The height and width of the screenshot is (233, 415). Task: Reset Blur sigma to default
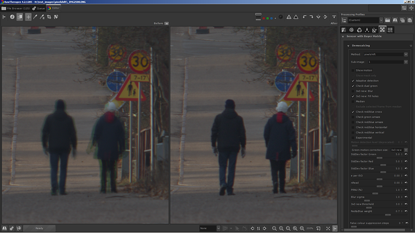[406, 197]
